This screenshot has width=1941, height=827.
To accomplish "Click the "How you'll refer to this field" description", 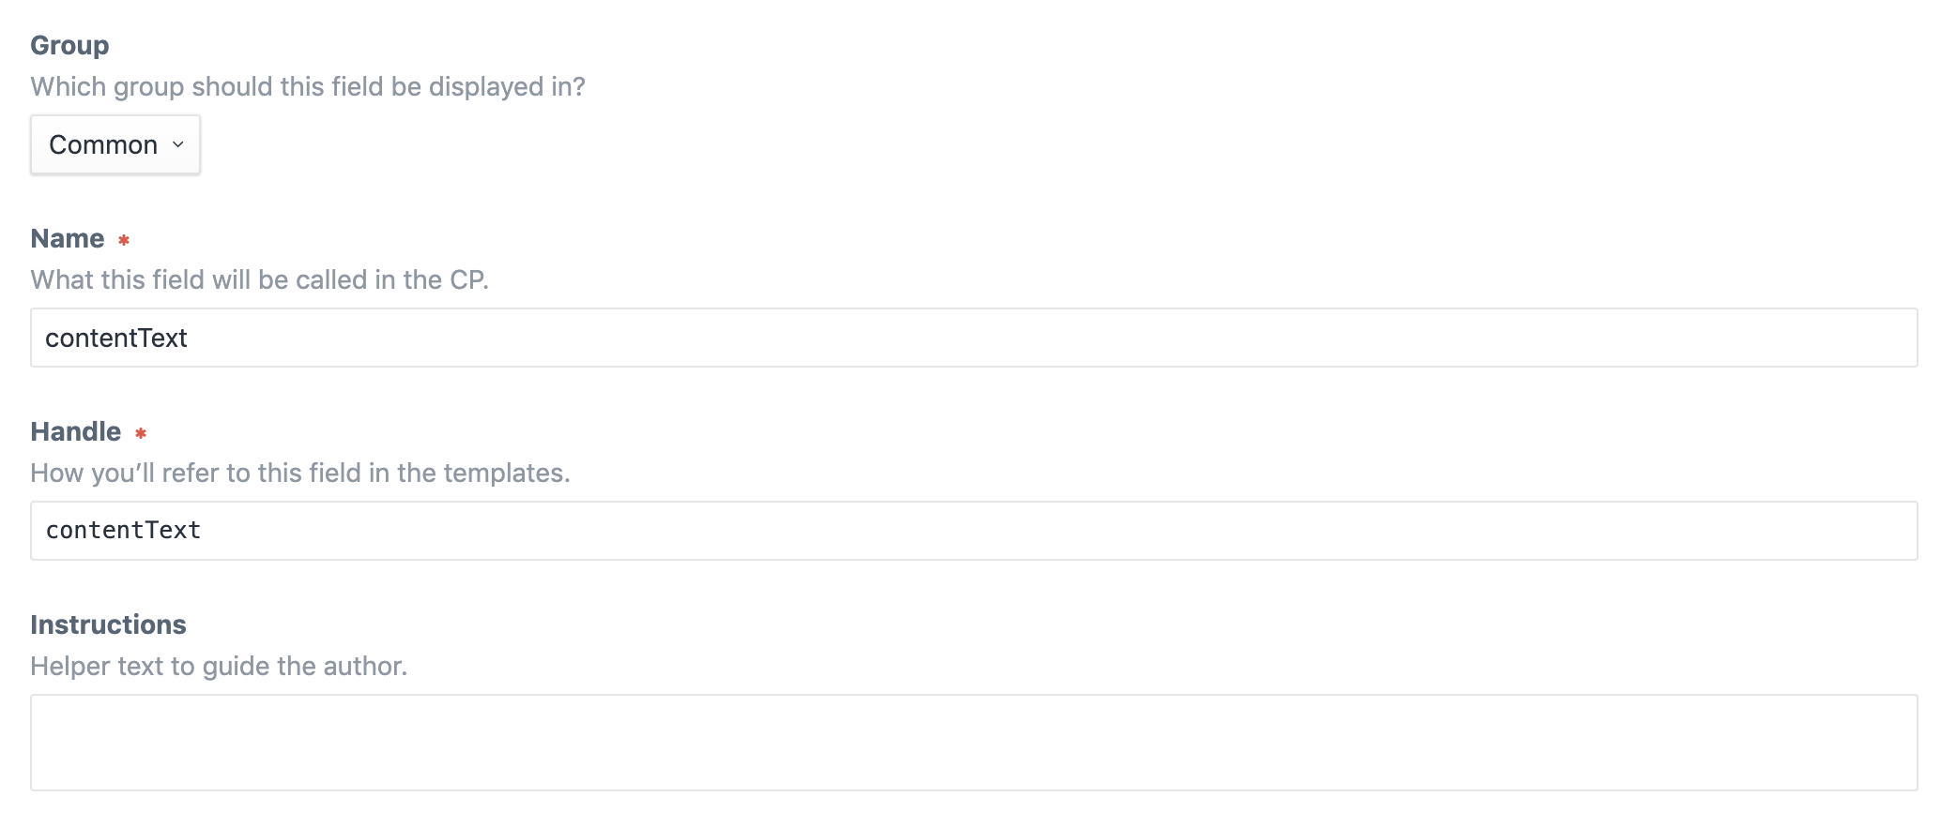I will coord(299,473).
